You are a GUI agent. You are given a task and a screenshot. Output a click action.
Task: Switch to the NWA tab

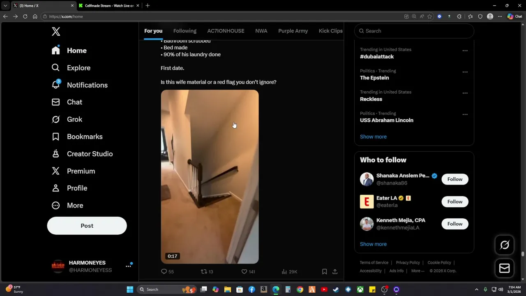coord(261,31)
